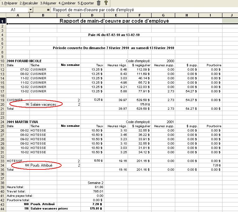
Task: Click the 'Salaire vacances prises' cell in row 44
Action: point(49,209)
